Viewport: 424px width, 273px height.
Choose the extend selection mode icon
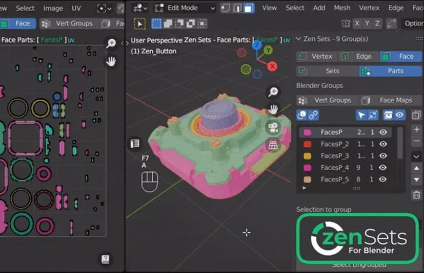[168, 24]
